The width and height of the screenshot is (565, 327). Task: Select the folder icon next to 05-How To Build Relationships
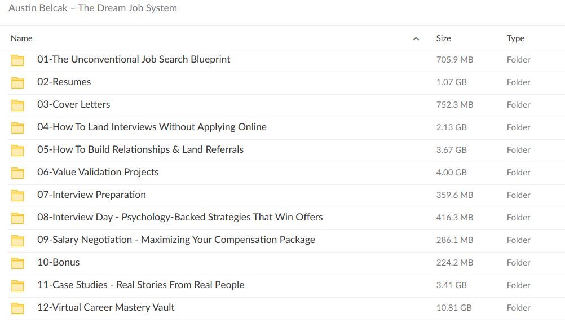pyautogui.click(x=17, y=150)
